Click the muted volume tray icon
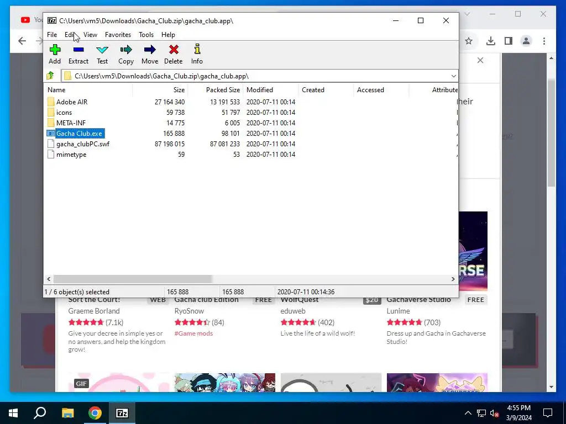 pos(495,413)
